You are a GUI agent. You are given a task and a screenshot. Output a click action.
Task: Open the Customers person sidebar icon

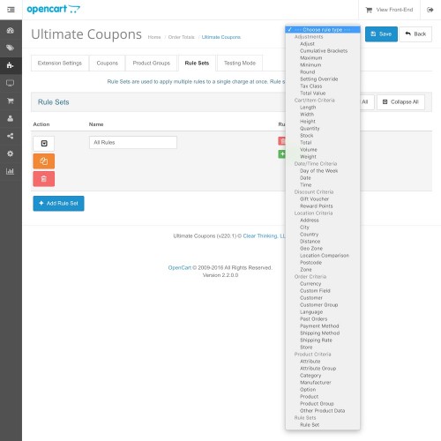[x=11, y=118]
